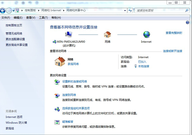The width and height of the screenshot is (192, 135).
Task: Click the 网络 label under house icon
Action: [x=108, y=42]
